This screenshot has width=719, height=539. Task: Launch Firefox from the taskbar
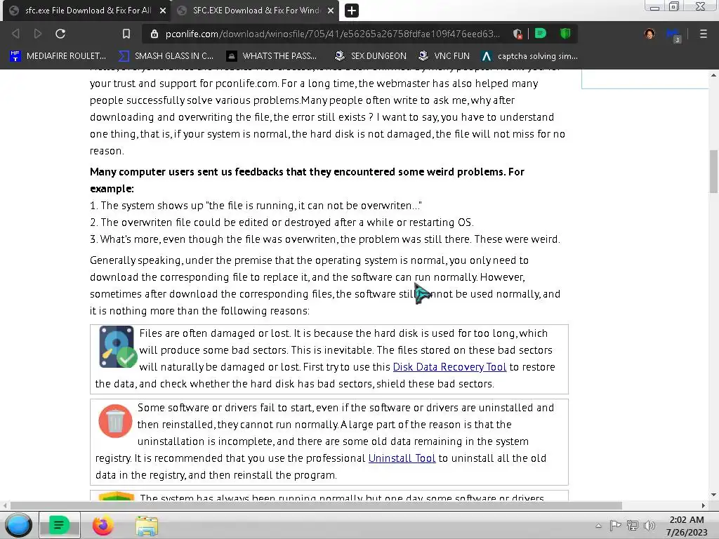pos(103,525)
